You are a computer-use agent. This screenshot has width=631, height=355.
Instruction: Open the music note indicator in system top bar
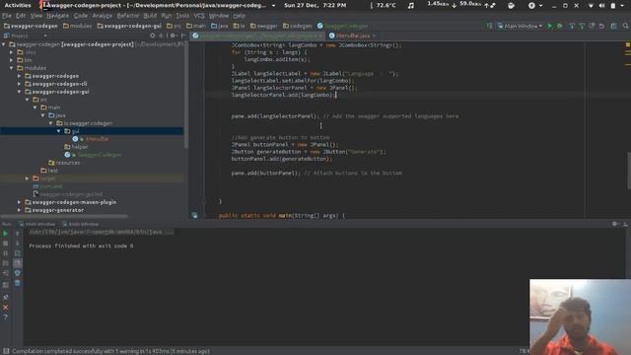[410, 6]
